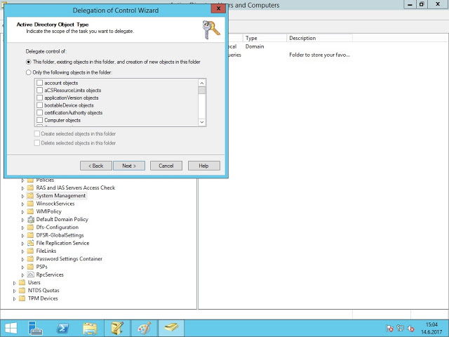This screenshot has height=337, width=449.
Task: Expand the Users tree node
Action: click(x=15, y=283)
